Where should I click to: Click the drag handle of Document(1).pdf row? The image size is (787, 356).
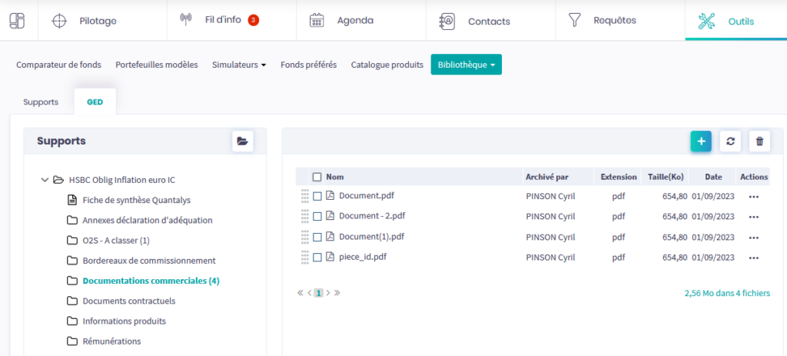point(304,237)
